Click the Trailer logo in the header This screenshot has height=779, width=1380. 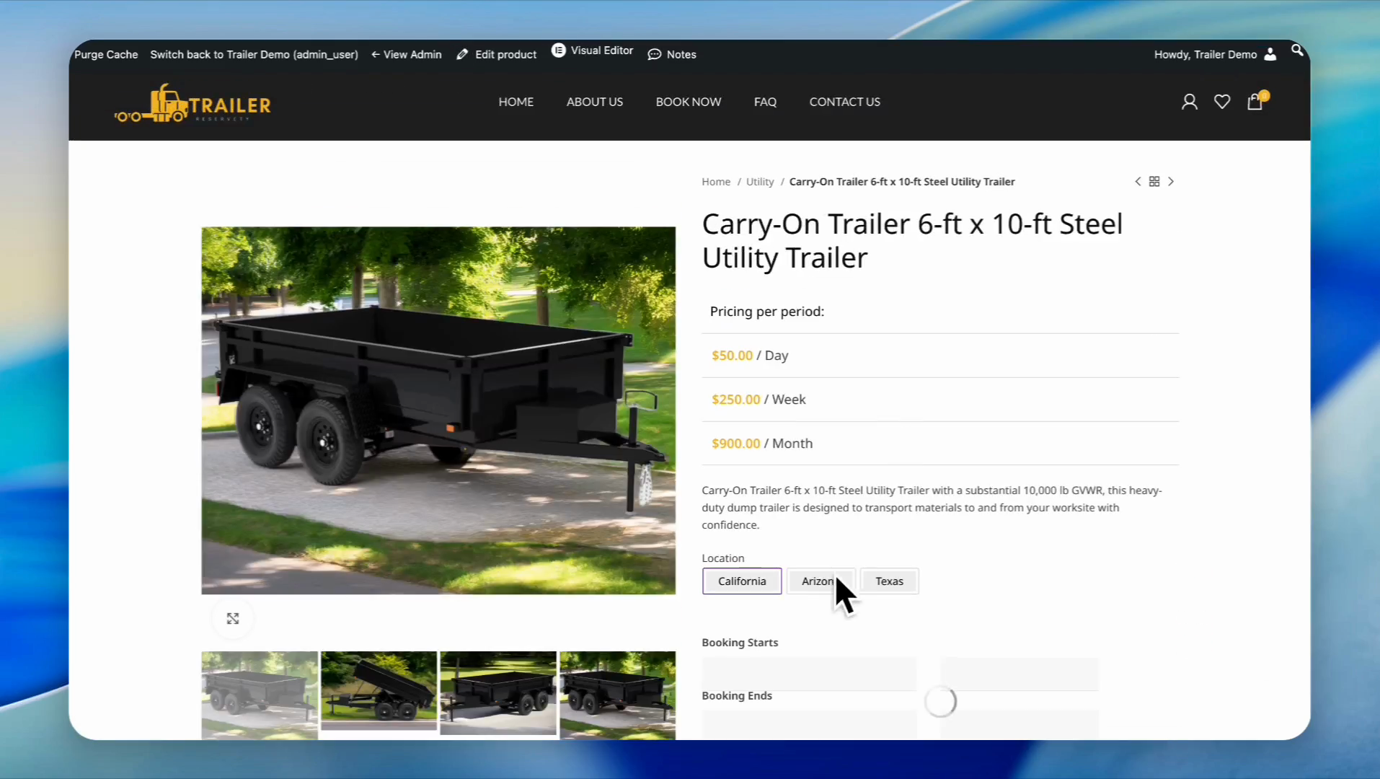coord(193,103)
